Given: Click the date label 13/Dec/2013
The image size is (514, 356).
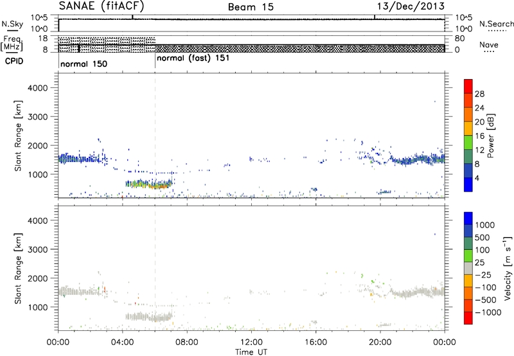Looking at the screenshot, I should (x=411, y=6).
